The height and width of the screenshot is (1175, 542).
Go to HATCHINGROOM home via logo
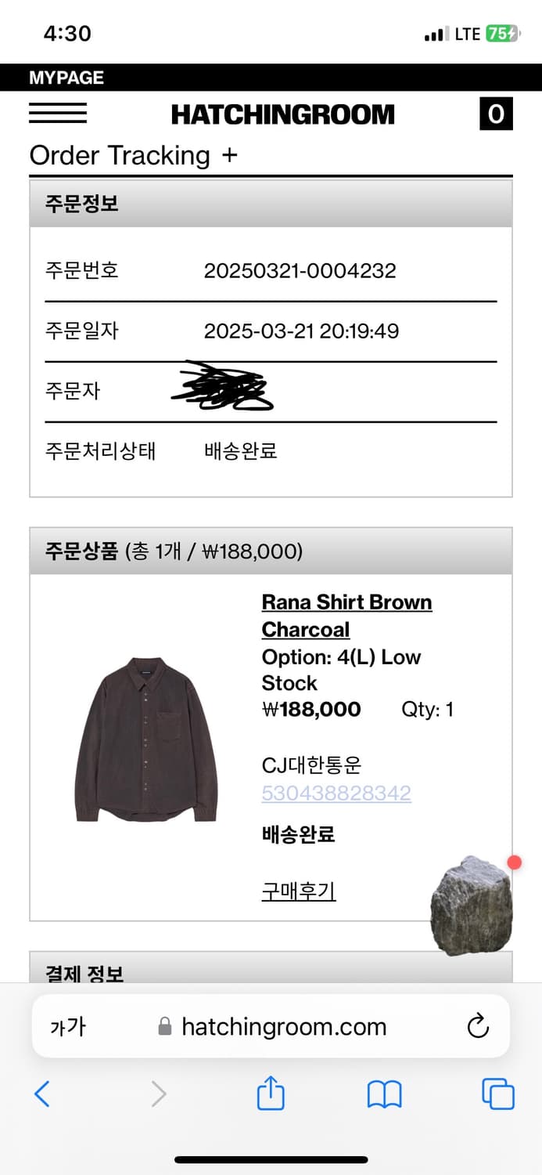pyautogui.click(x=283, y=115)
